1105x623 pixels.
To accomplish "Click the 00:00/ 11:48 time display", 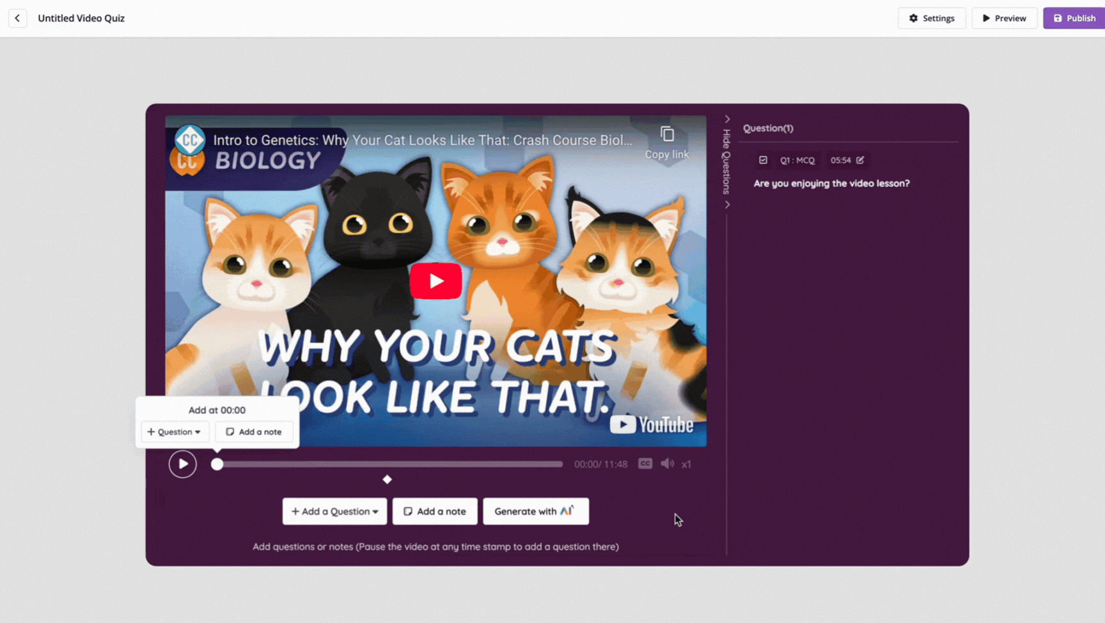I will 600,465.
